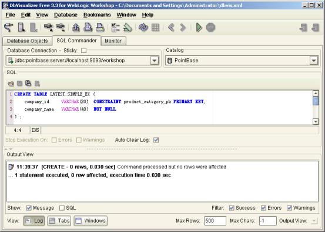Click the Max Chars input field
Image resolution: width=325 pixels, height=232 pixels.
pos(267,221)
